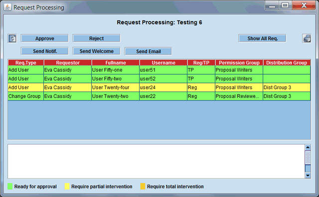Select User Fifty-two fullname cell
Image resolution: width=319 pixels, height=197 pixels.
click(x=115, y=79)
